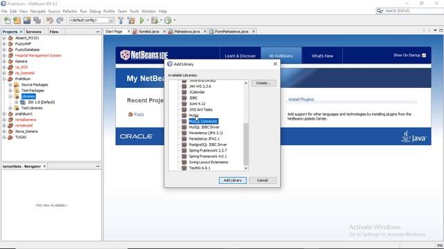This screenshot has height=249, width=444.
Task: Open the Debug Project dropdown arrow
Action: tap(161, 20)
